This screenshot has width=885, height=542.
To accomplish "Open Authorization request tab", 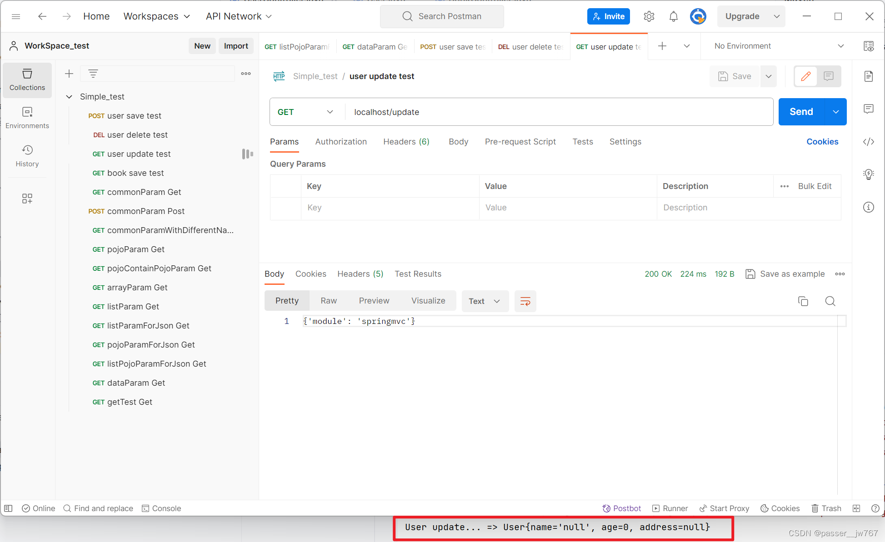I will 341,142.
